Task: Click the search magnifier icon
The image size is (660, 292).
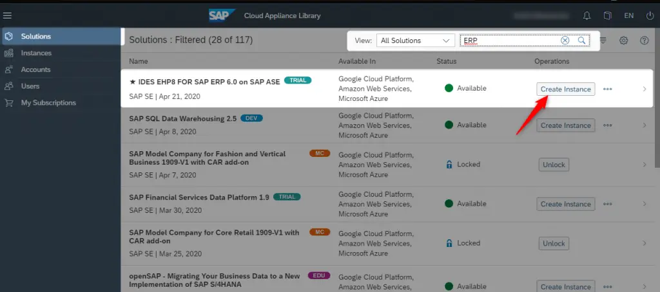Action: coord(581,41)
